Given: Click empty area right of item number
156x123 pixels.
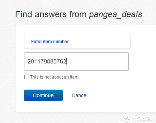Looking at the screenshot, I should (x=97, y=61).
